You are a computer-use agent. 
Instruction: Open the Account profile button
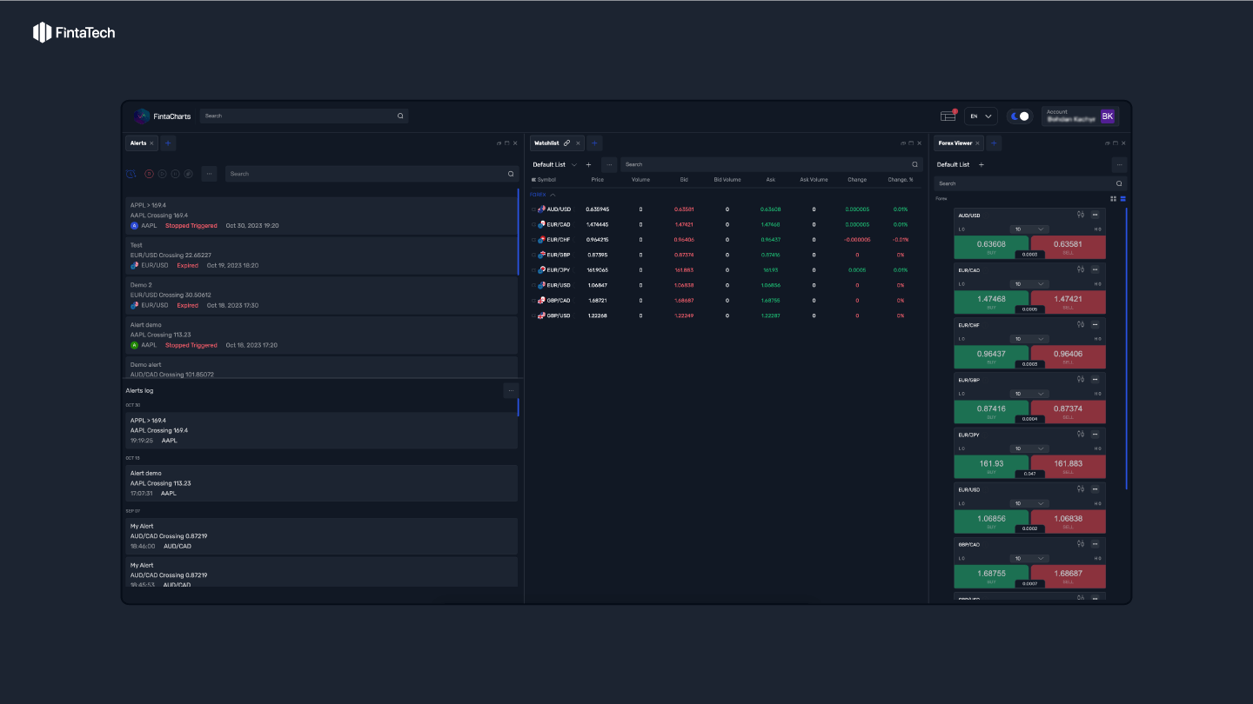1080,116
